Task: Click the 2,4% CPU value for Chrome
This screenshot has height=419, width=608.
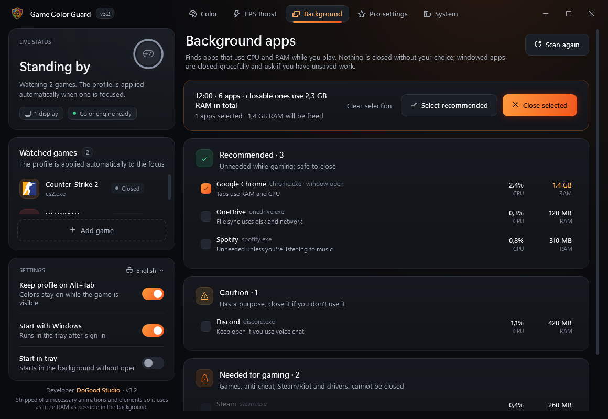Action: click(x=516, y=185)
